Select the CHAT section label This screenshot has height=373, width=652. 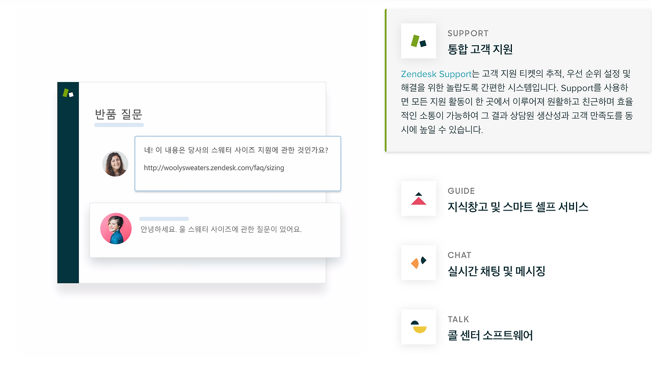point(459,255)
